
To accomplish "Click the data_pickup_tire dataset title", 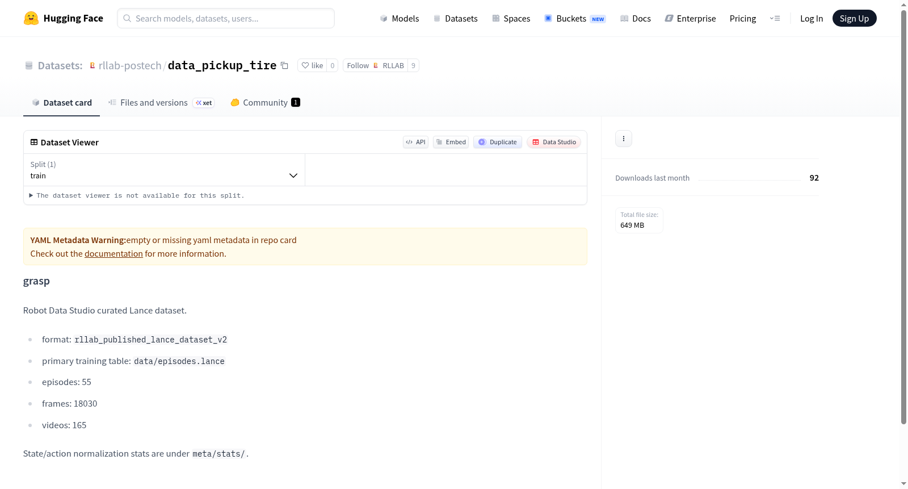I will click(222, 65).
